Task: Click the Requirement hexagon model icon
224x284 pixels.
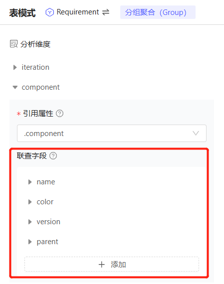Action: 49,12
